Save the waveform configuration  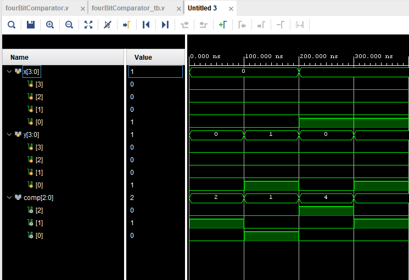tap(31, 25)
